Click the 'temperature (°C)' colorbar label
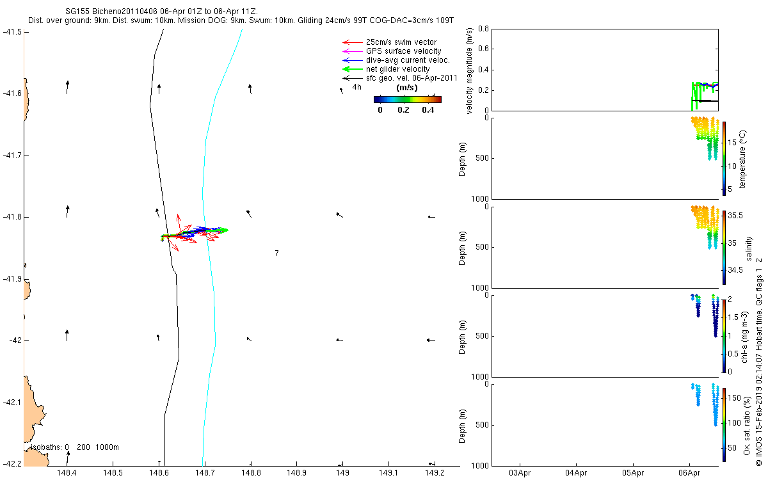The width and height of the screenshot is (768, 480). click(744, 159)
